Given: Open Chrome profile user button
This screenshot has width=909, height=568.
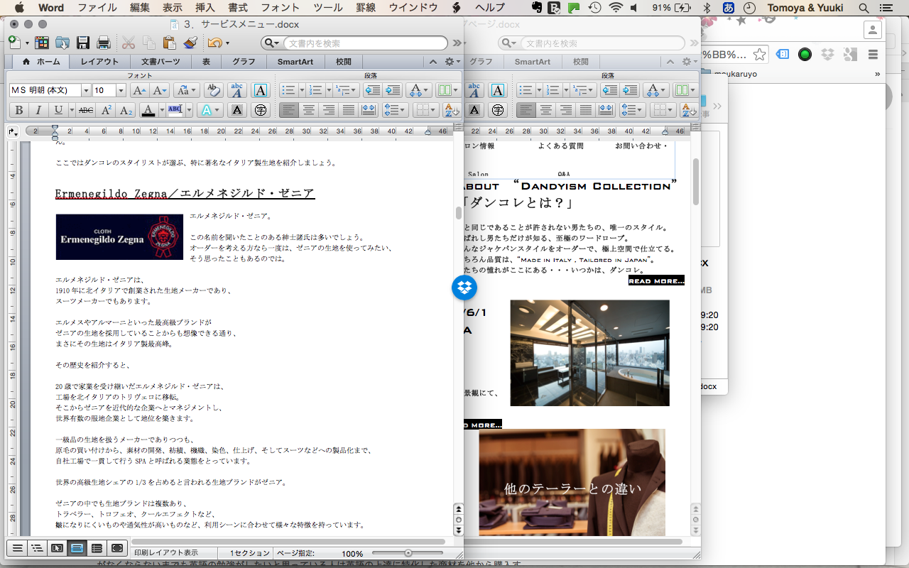Looking at the screenshot, I should 873,29.
